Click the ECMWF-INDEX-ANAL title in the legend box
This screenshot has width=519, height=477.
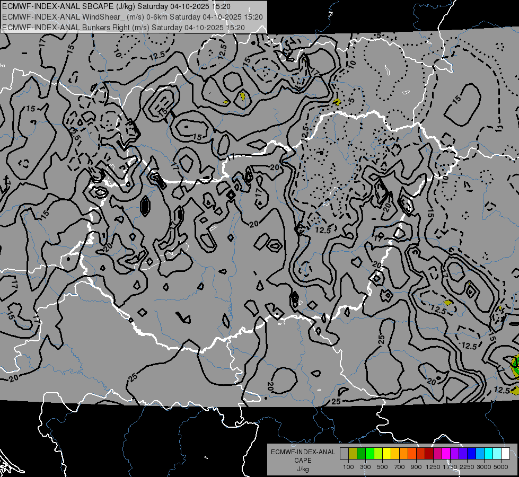coord(303,452)
